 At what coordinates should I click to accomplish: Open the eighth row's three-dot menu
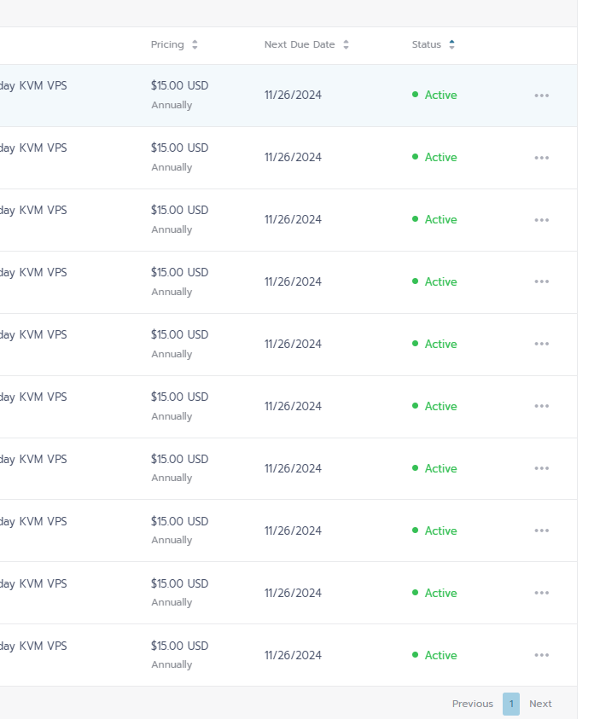[541, 531]
